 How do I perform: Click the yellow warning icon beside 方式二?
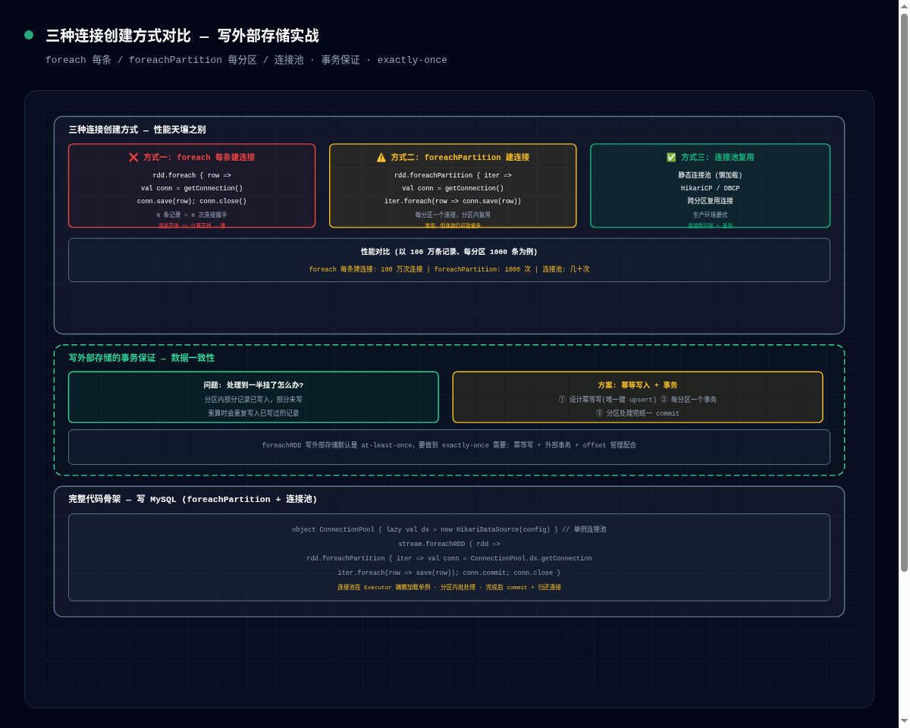pos(381,158)
